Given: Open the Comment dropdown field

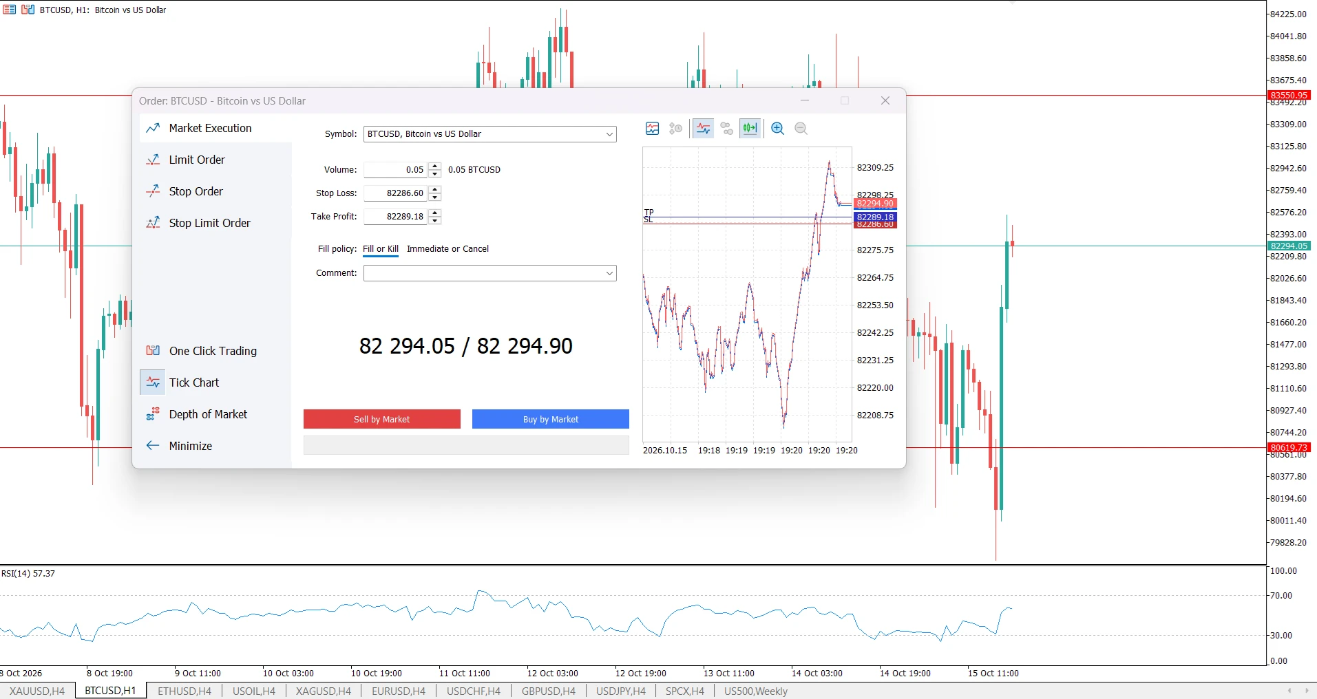Looking at the screenshot, I should click(x=490, y=273).
